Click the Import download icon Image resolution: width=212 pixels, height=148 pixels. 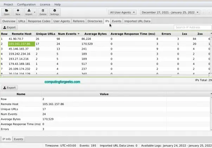[29, 11]
